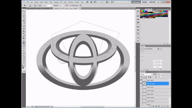192x108 pixels.
Task: Toggle lock position in Layers panel
Action: click(148, 77)
